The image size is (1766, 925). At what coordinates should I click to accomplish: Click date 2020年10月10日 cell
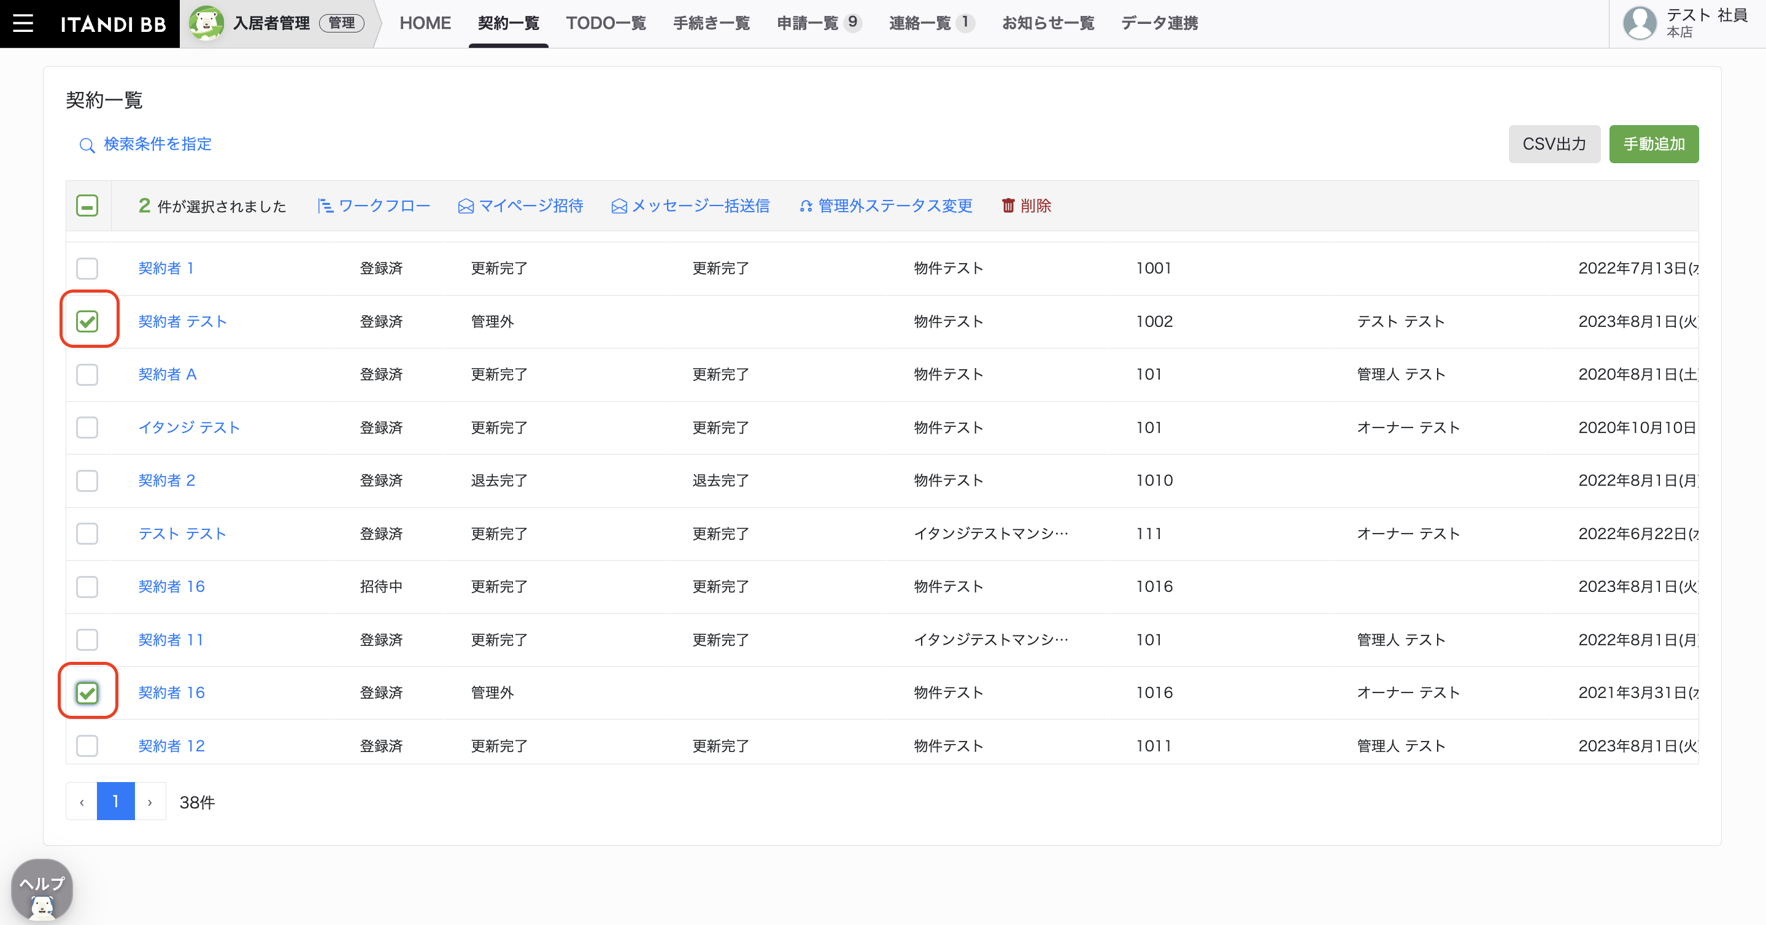[1637, 428]
